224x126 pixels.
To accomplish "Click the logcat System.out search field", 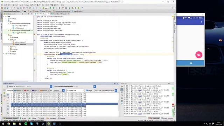I will [76, 91].
